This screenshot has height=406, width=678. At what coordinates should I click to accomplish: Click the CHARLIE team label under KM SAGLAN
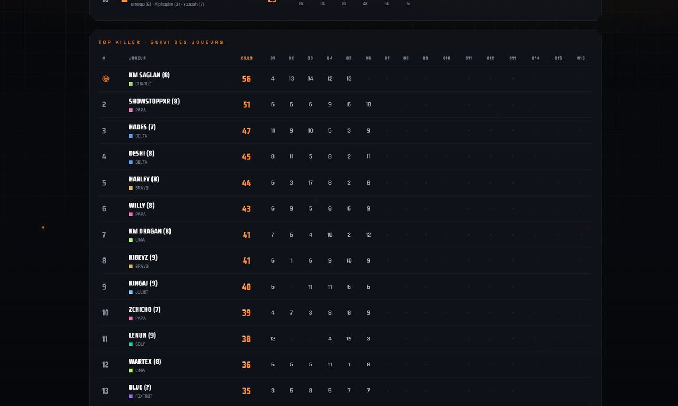(x=144, y=84)
